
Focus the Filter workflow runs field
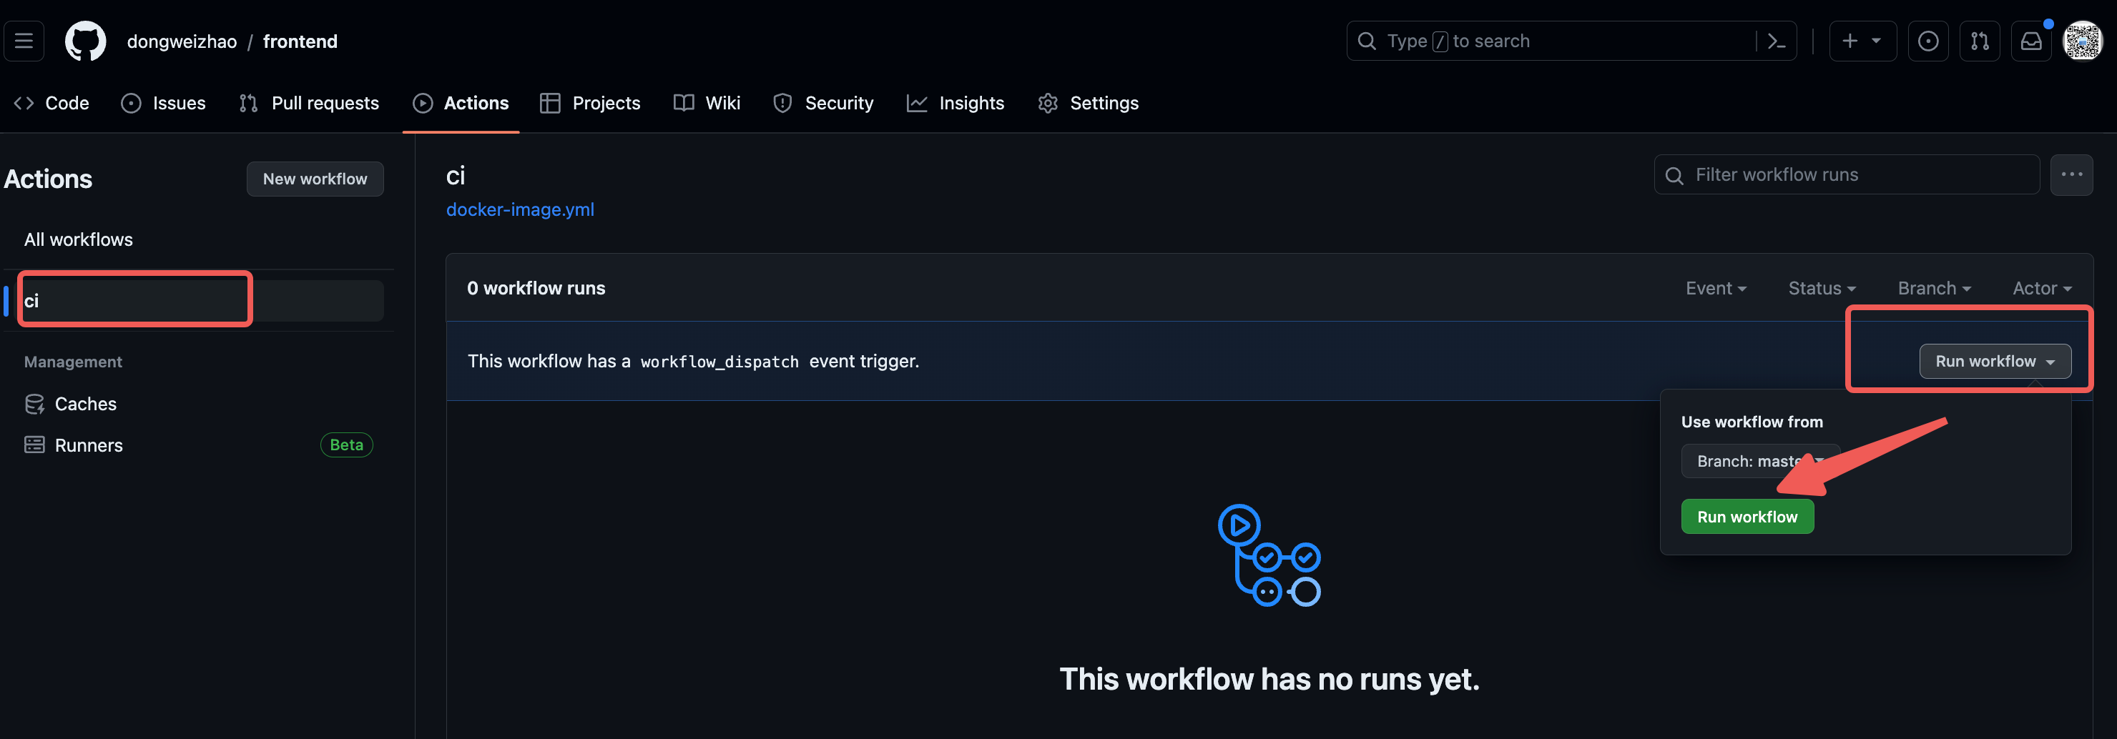click(x=1847, y=175)
